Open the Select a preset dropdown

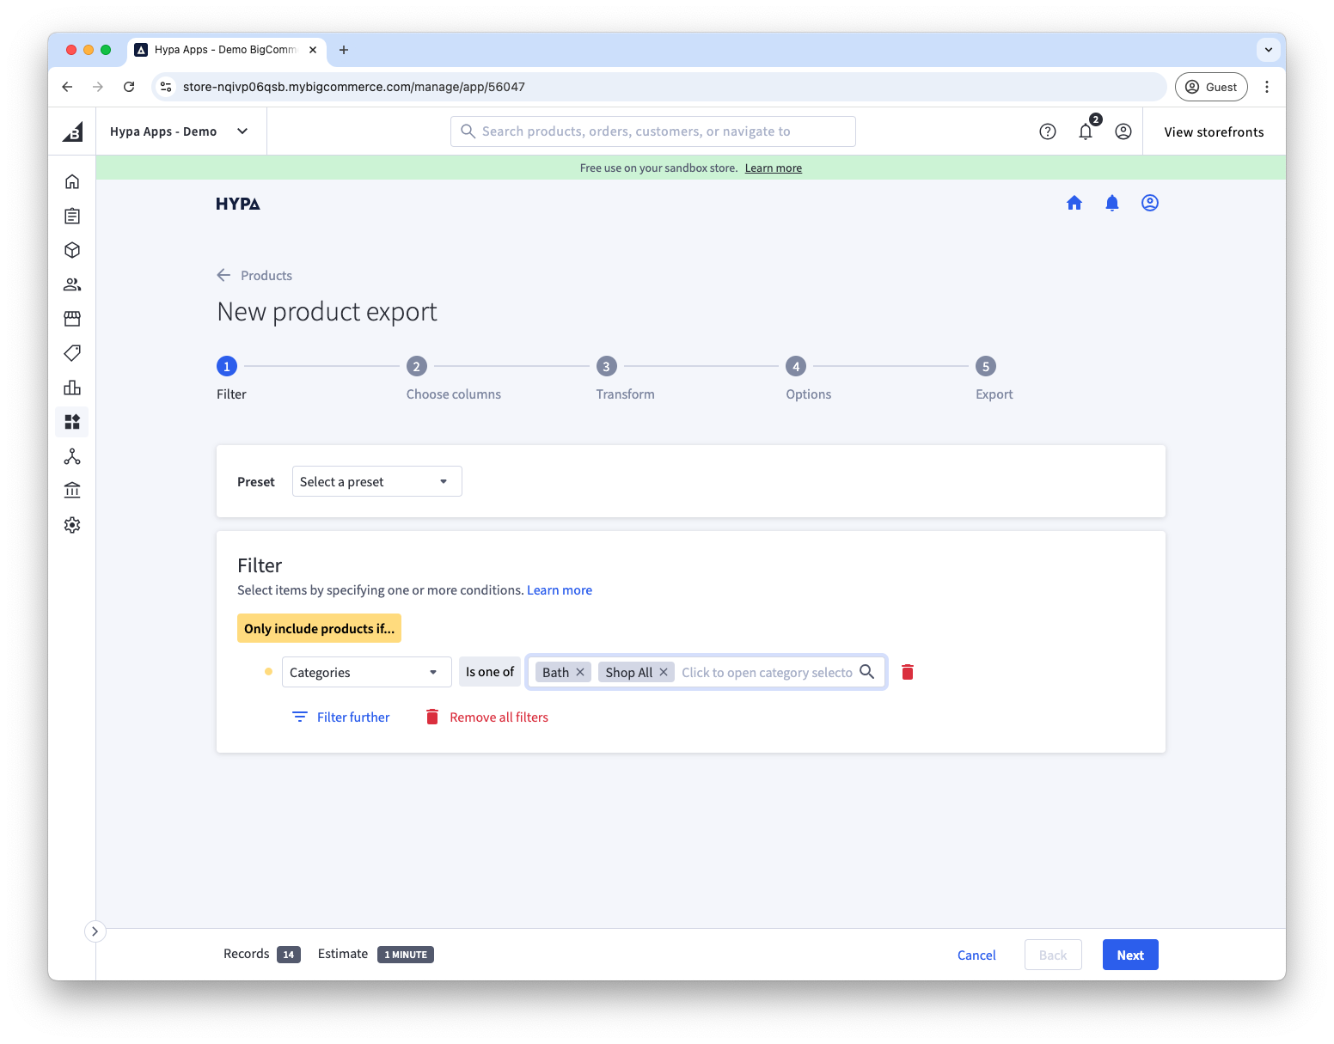point(376,481)
